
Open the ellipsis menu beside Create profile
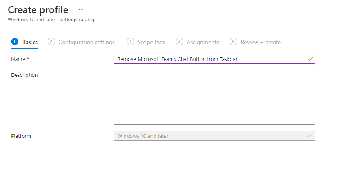pos(81,10)
